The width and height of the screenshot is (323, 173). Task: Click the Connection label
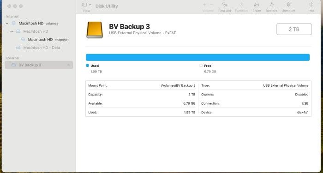(210, 104)
